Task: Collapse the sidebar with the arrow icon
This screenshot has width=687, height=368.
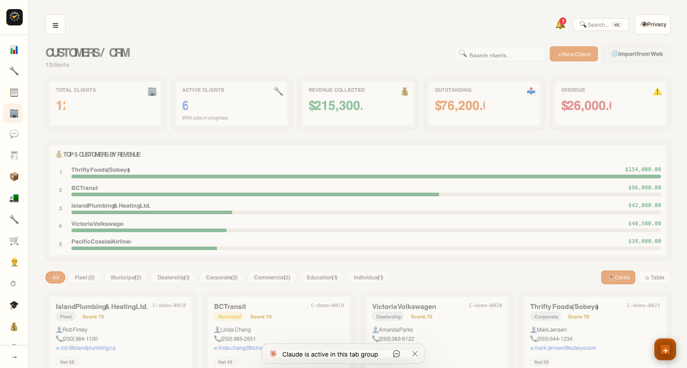Action: 14,357
